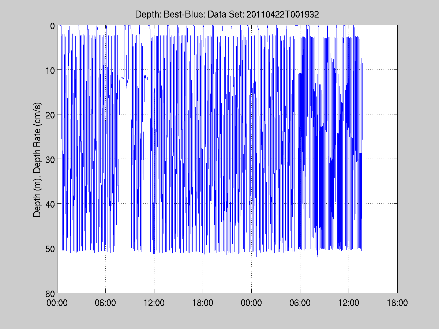
Task: Click the rightmost 18:00 time label
Action: coord(397,303)
